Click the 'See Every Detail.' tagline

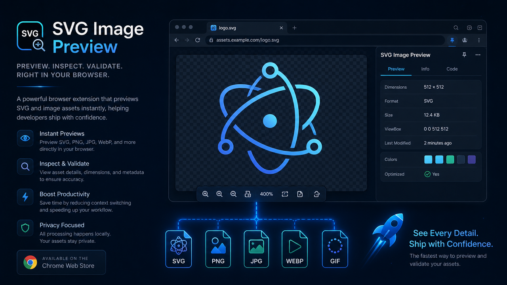click(x=446, y=233)
